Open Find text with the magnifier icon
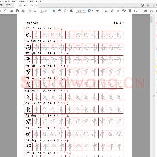 click(23, 11)
